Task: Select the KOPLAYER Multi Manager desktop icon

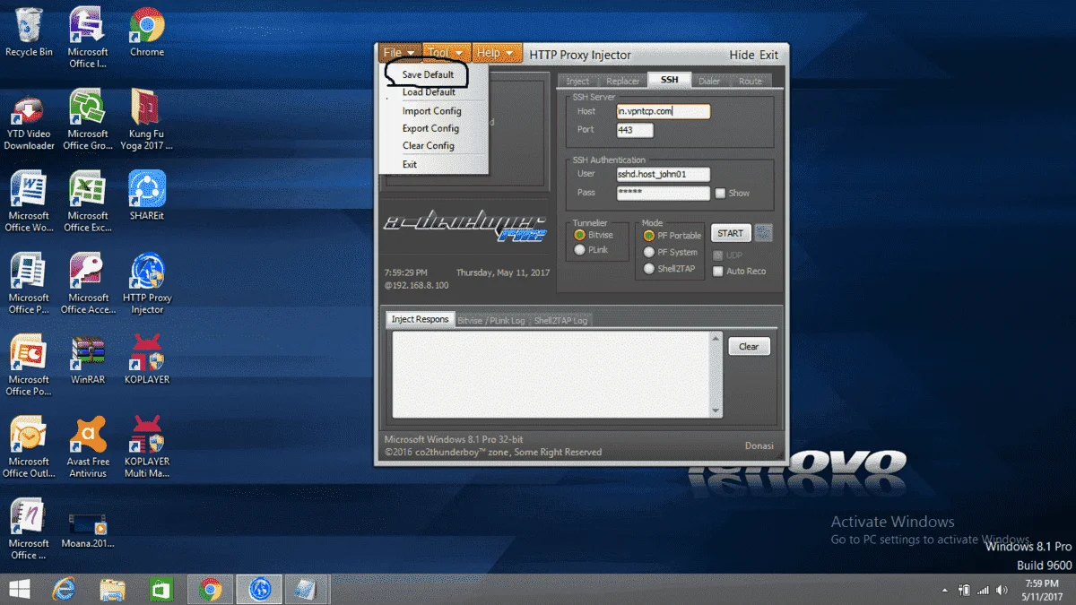Action: click(147, 446)
